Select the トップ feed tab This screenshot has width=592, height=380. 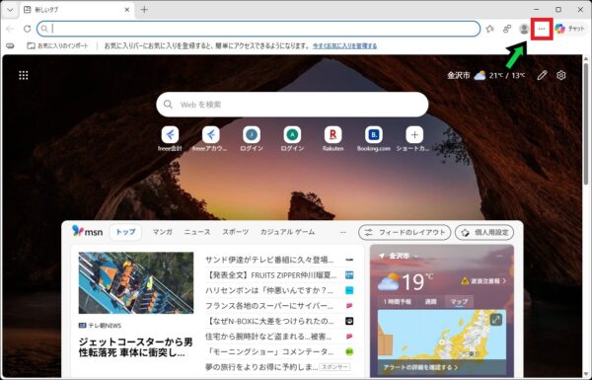(x=125, y=232)
